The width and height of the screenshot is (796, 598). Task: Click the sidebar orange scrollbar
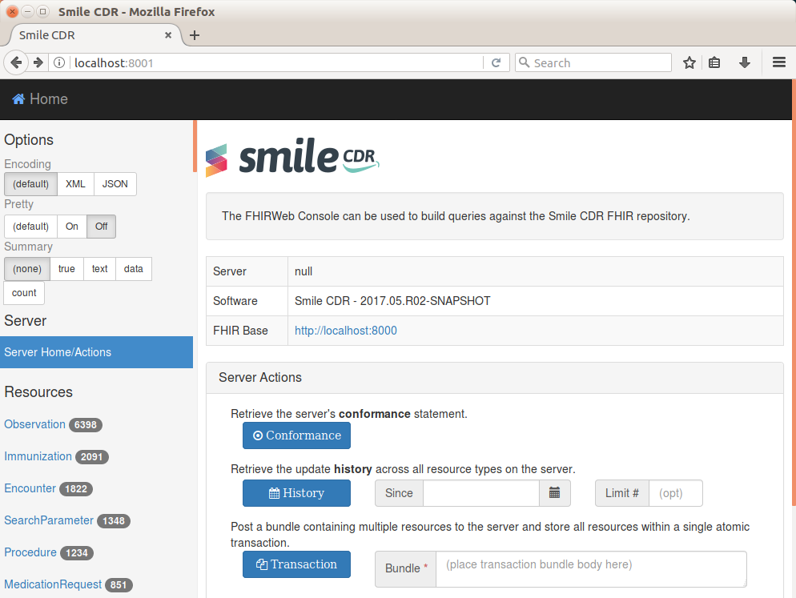(195, 146)
